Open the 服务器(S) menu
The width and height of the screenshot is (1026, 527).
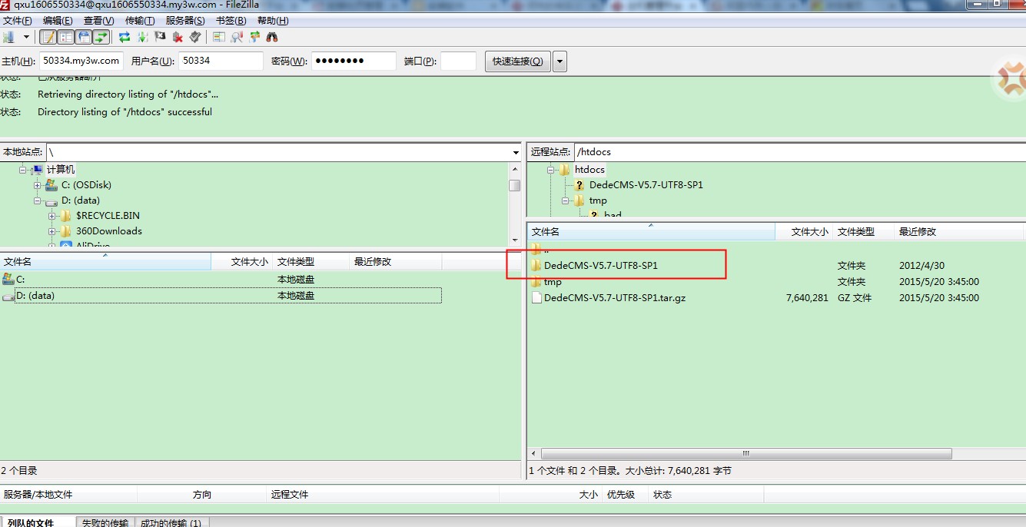185,21
